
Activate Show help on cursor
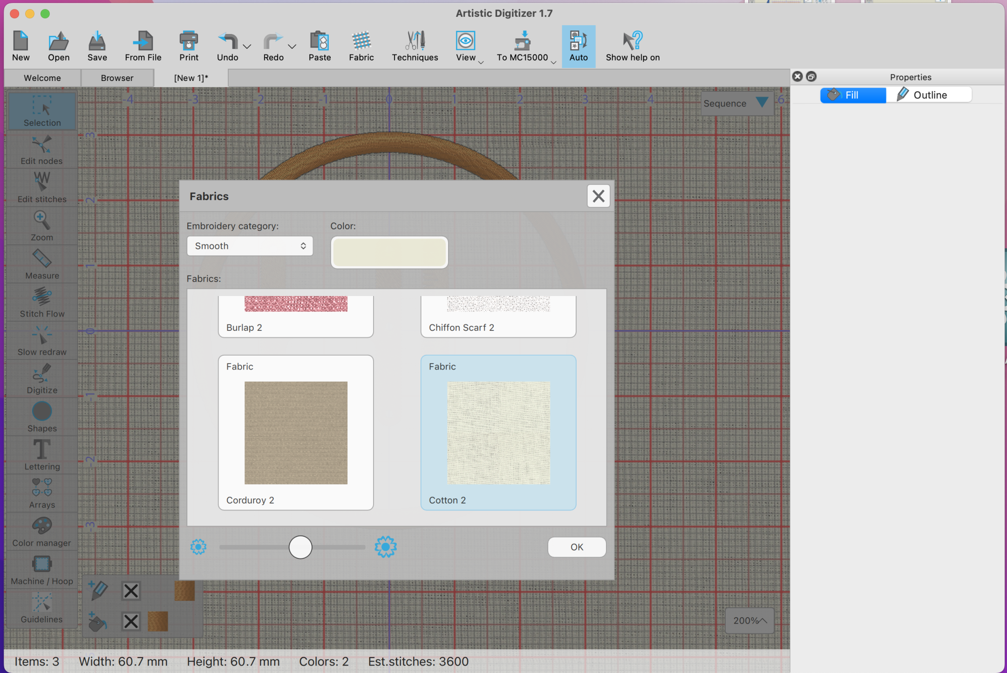(633, 46)
